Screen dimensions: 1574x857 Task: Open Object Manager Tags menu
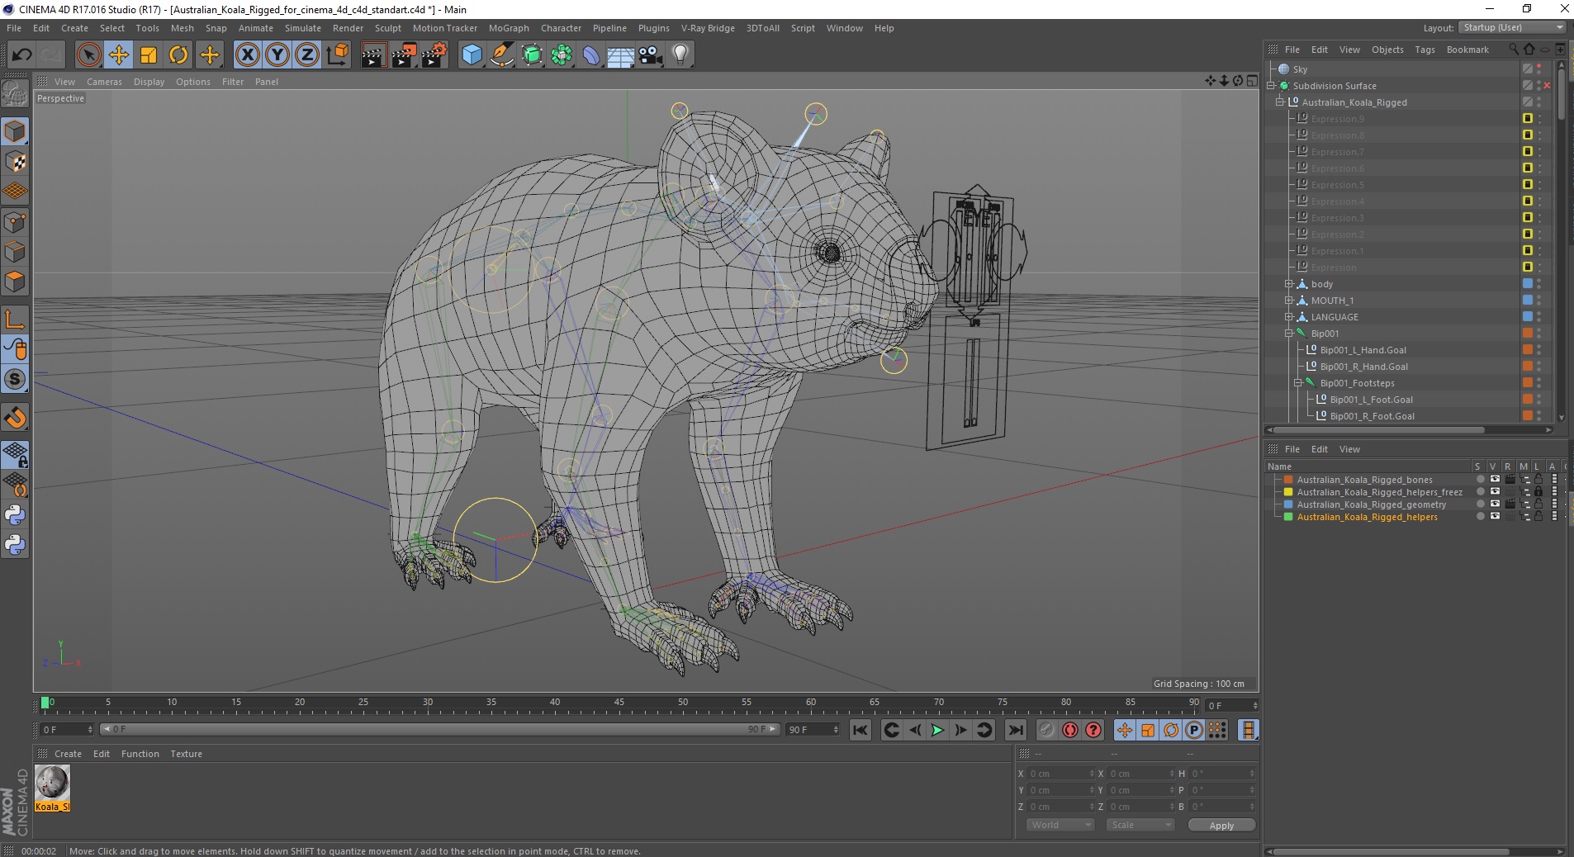coord(1425,50)
